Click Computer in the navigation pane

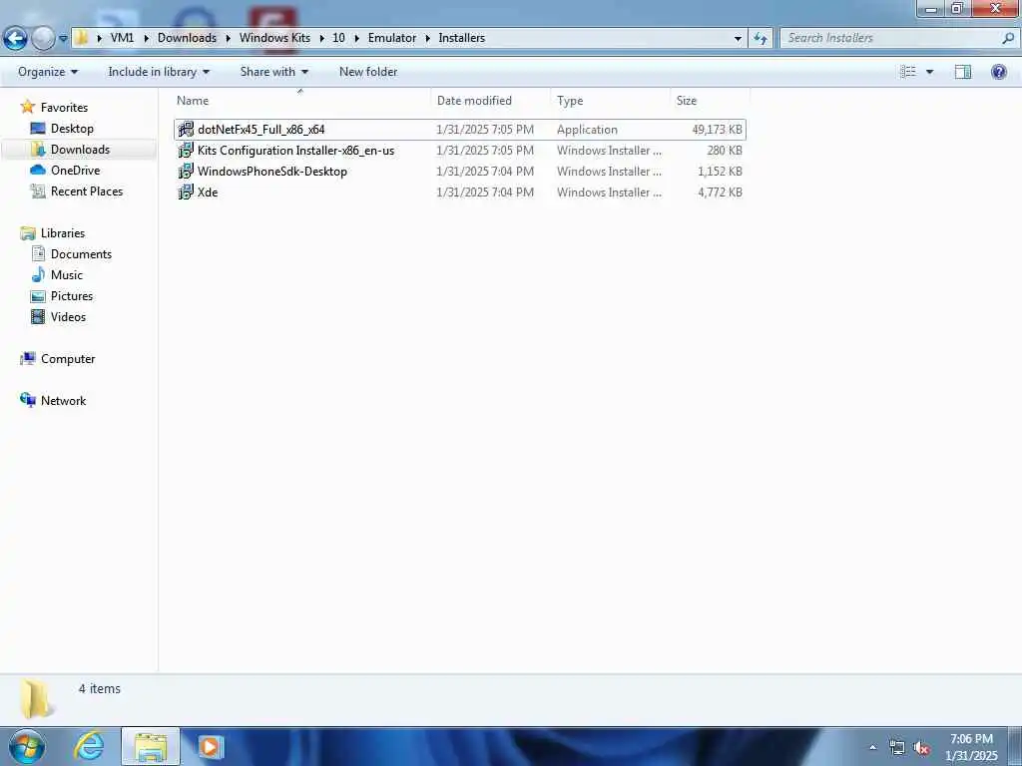[68, 359]
